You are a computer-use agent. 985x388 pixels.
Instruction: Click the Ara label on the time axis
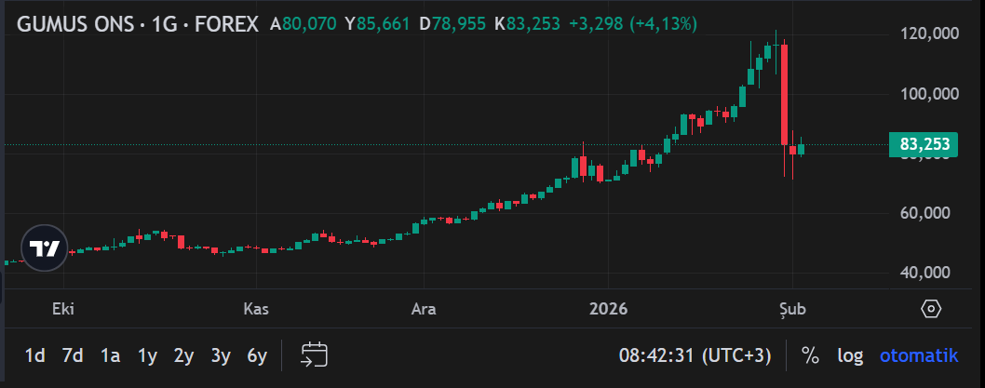tap(424, 309)
